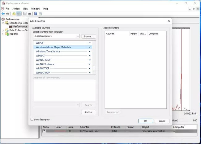Expand the WFPv6 counter group
The height and width of the screenshot is (144, 201).
[90, 43]
